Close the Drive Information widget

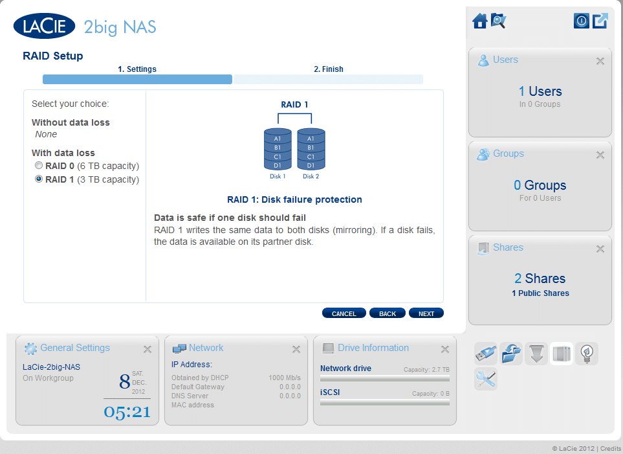pyautogui.click(x=445, y=349)
